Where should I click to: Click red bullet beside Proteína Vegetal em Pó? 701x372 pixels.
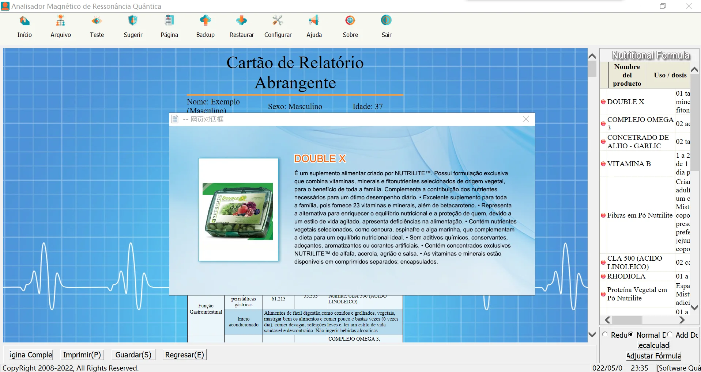click(x=603, y=294)
